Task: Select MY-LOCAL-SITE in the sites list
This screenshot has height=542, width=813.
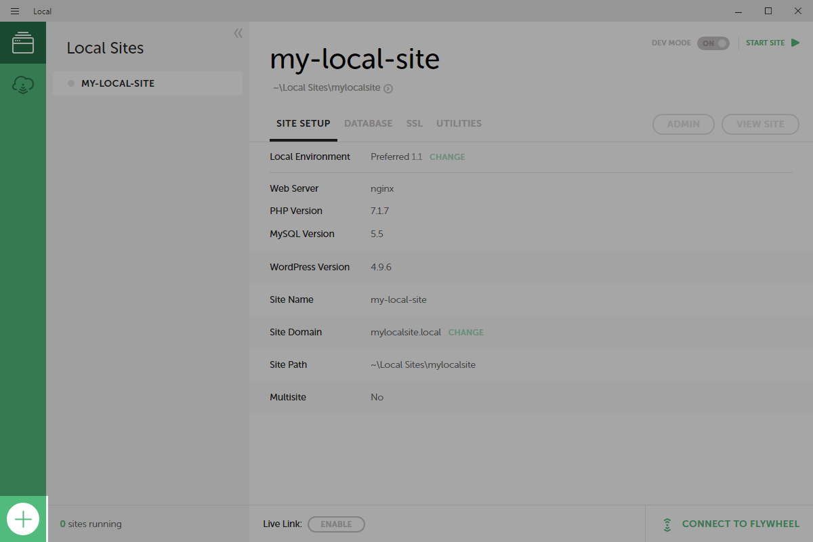Action: [148, 83]
